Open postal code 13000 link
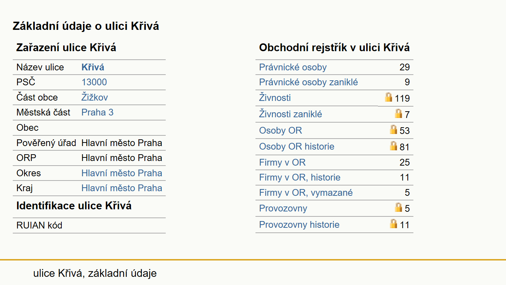The height and width of the screenshot is (285, 506). pos(94,82)
